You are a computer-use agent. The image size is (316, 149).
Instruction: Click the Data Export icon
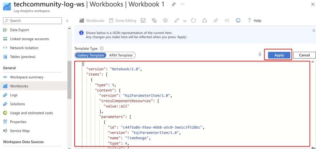tap(5, 30)
